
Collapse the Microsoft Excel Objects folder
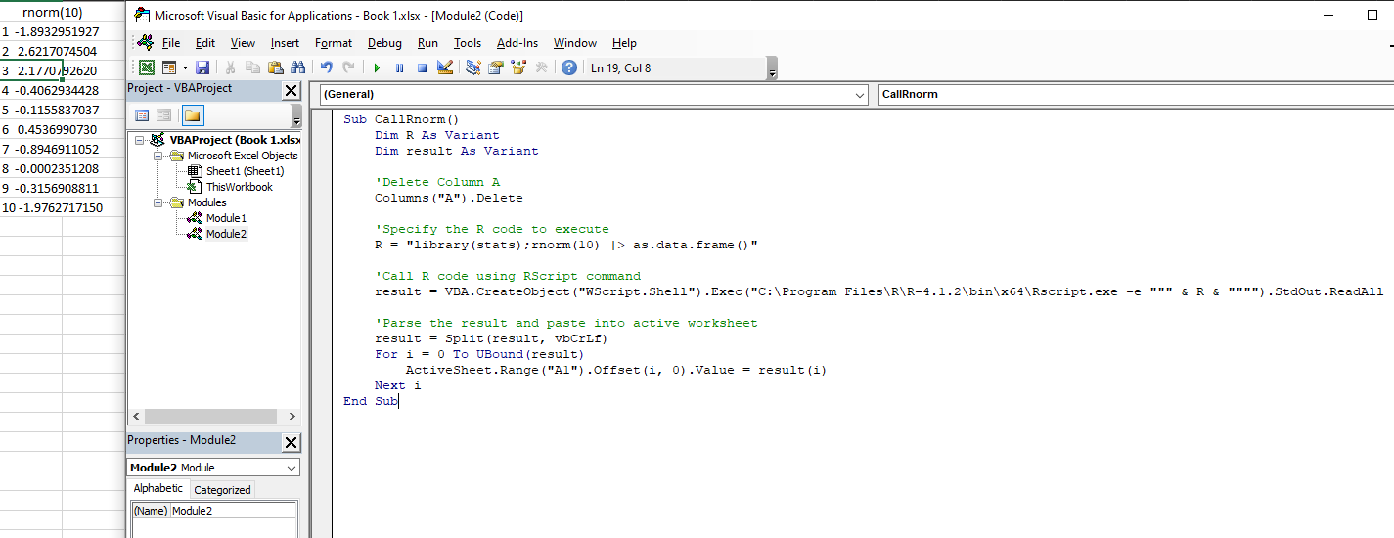tap(158, 156)
